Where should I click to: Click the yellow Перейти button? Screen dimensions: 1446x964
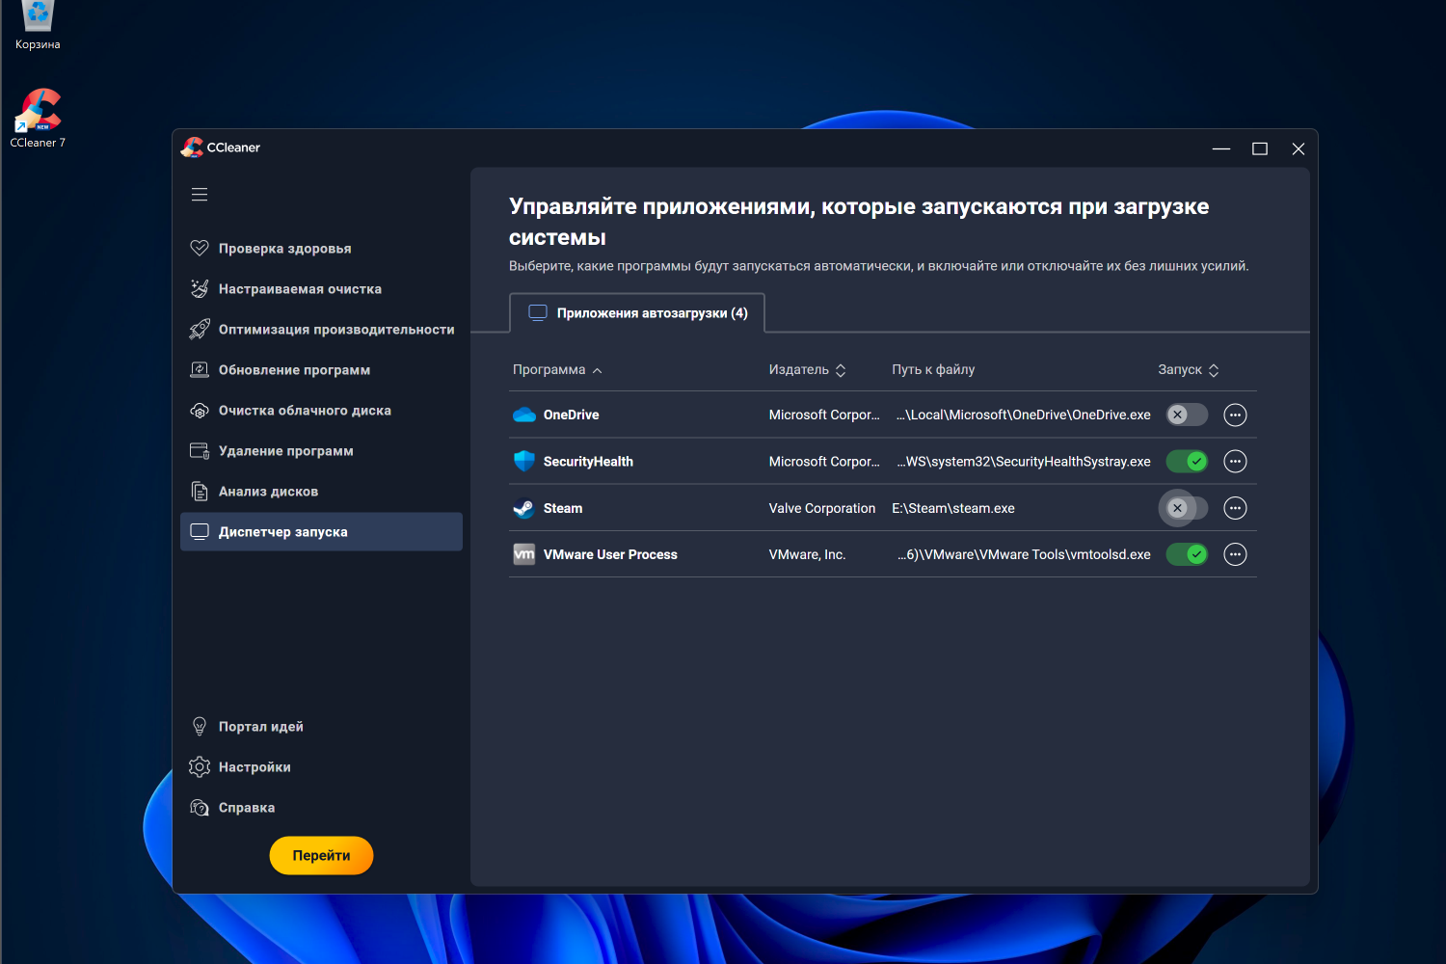tap(321, 855)
